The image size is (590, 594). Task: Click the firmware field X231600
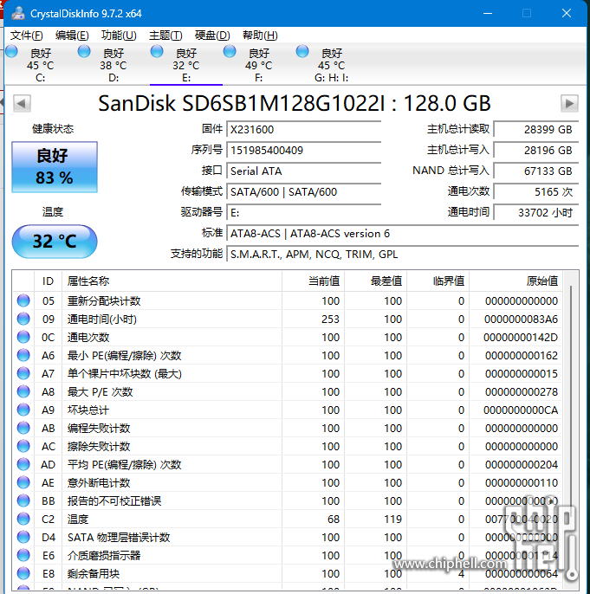303,130
